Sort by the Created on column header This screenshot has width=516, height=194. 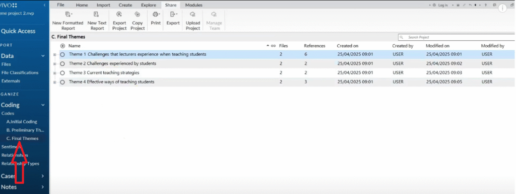[x=348, y=46]
